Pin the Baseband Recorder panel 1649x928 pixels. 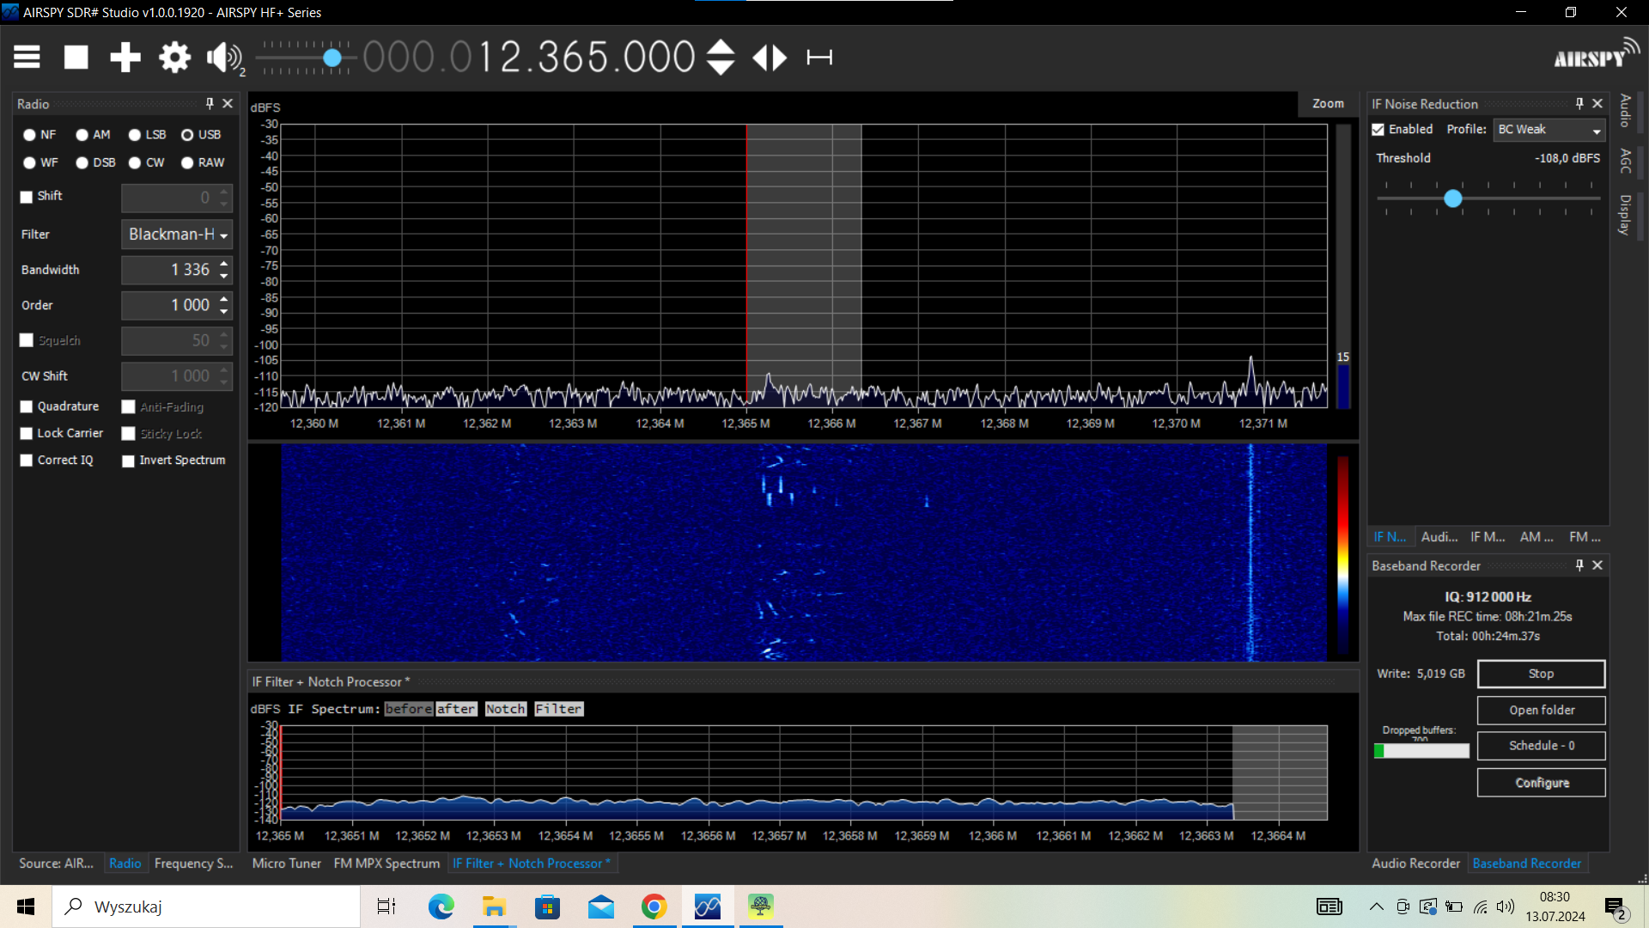(x=1579, y=565)
